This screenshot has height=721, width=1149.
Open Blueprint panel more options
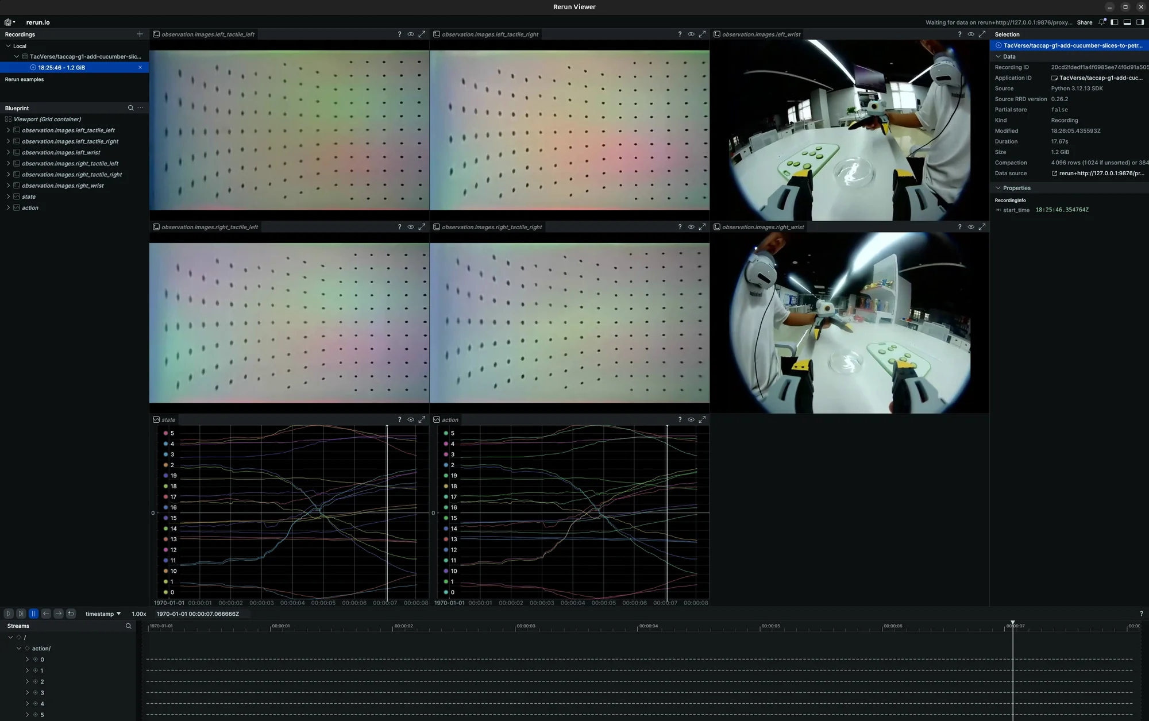pyautogui.click(x=140, y=108)
